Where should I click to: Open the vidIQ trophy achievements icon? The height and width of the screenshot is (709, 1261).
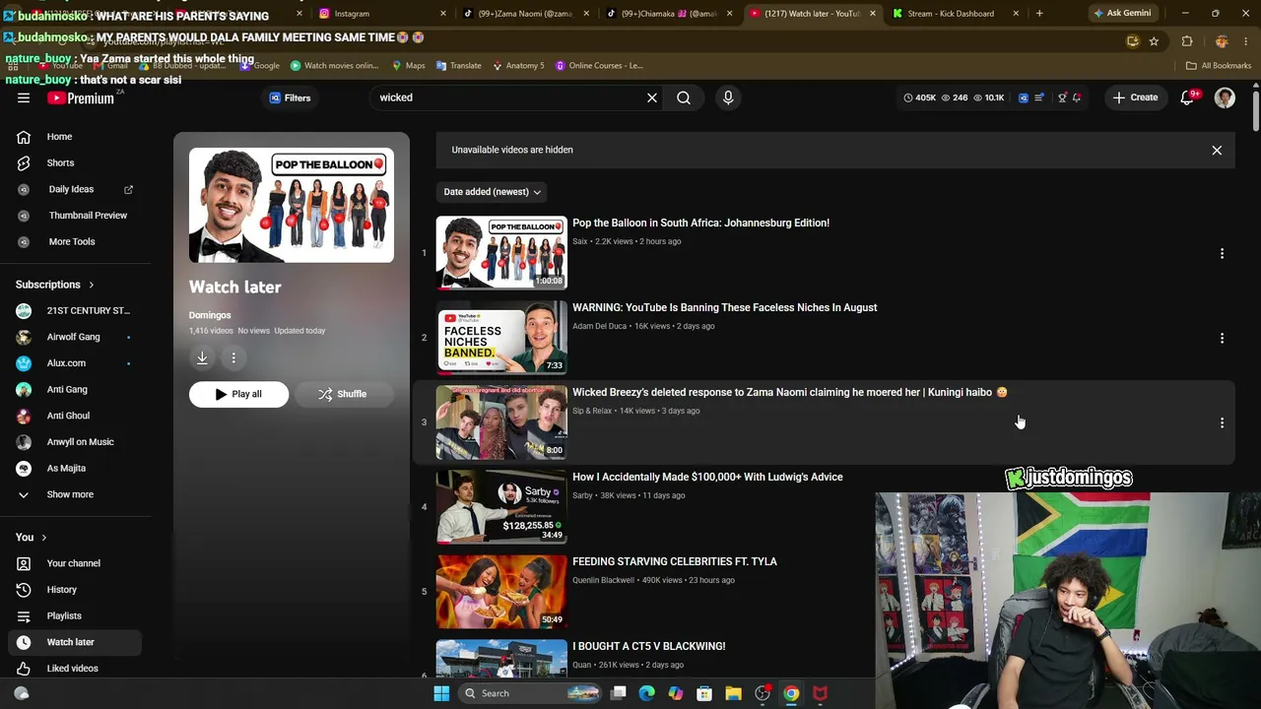click(1062, 97)
